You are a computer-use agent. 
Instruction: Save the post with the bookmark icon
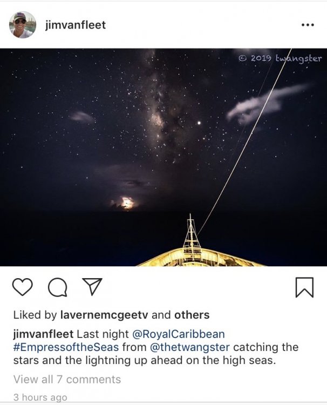pyautogui.click(x=304, y=287)
